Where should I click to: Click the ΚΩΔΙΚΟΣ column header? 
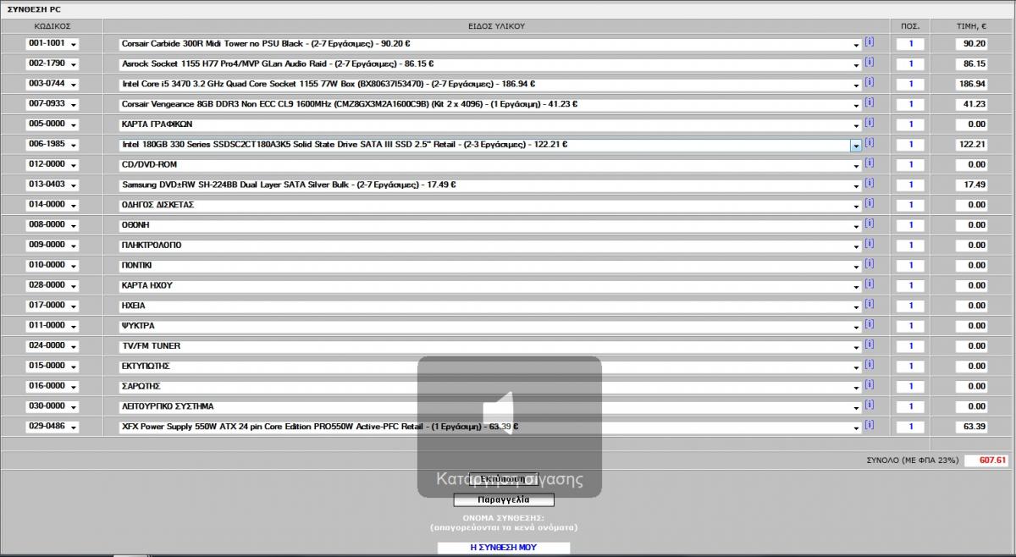pos(52,26)
